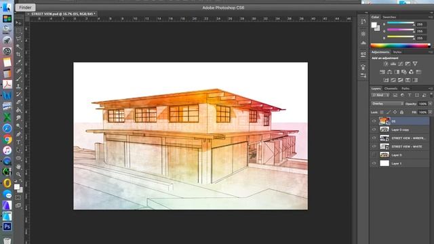
Task: Open the collapsed History panel icon
Action: (x=363, y=22)
